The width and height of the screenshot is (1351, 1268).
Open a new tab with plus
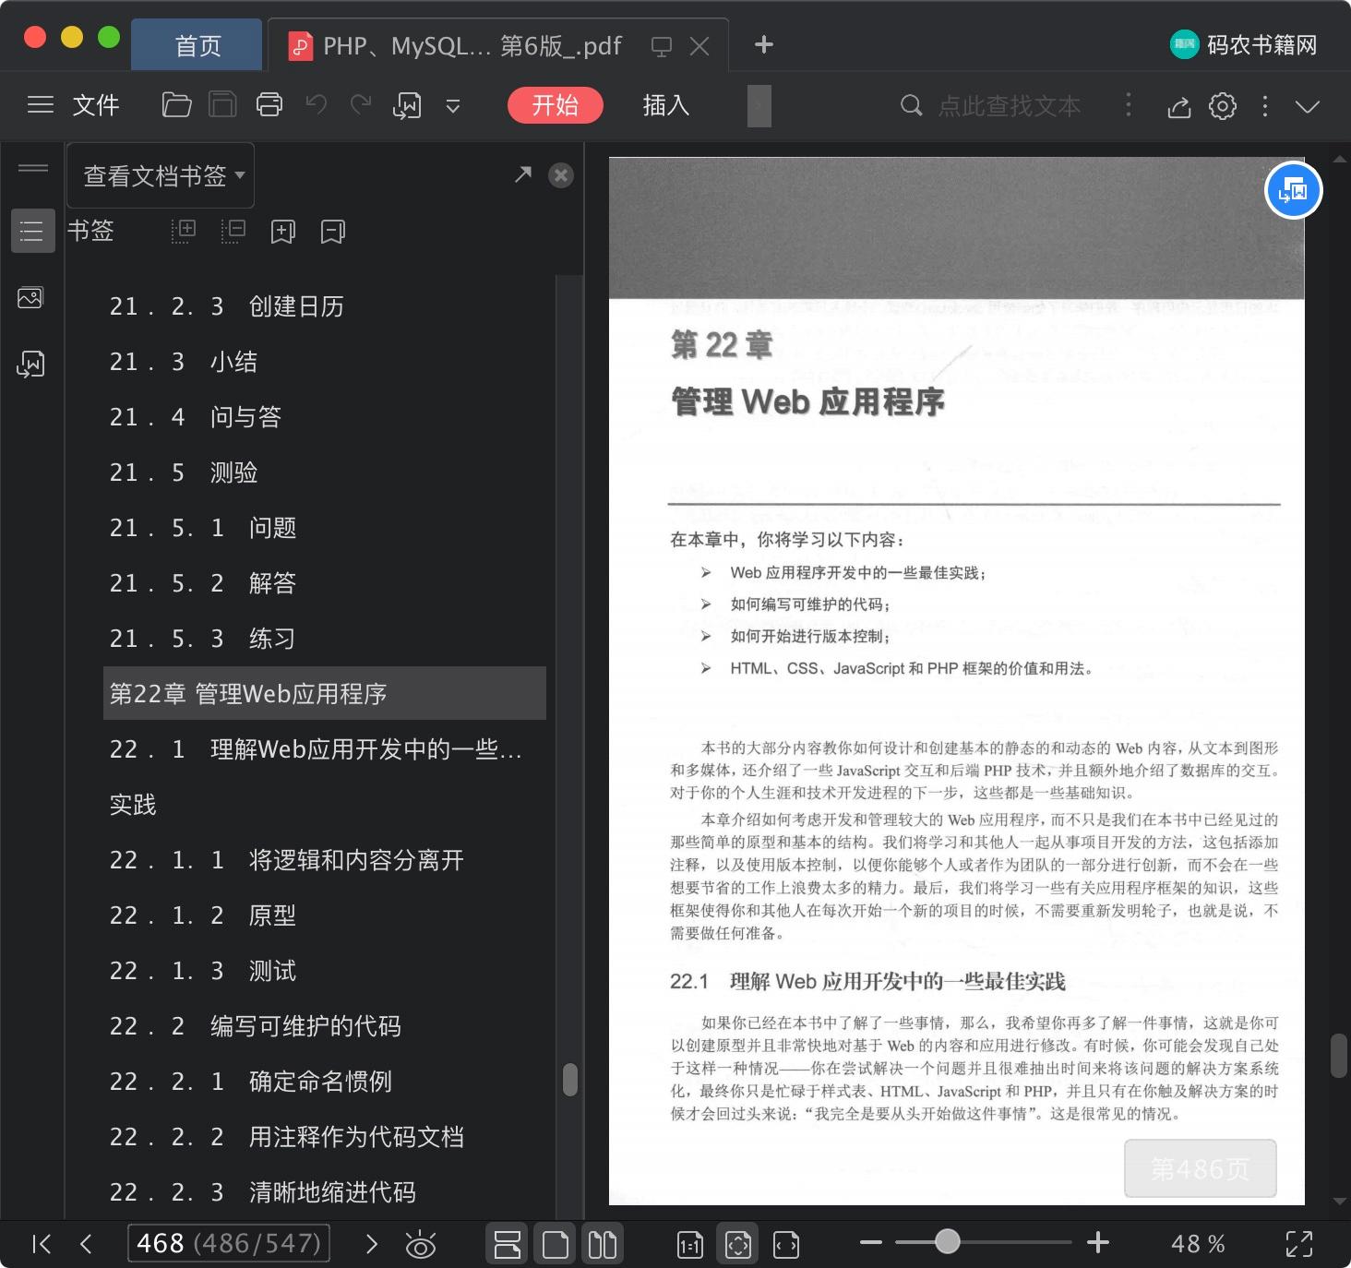tap(764, 44)
